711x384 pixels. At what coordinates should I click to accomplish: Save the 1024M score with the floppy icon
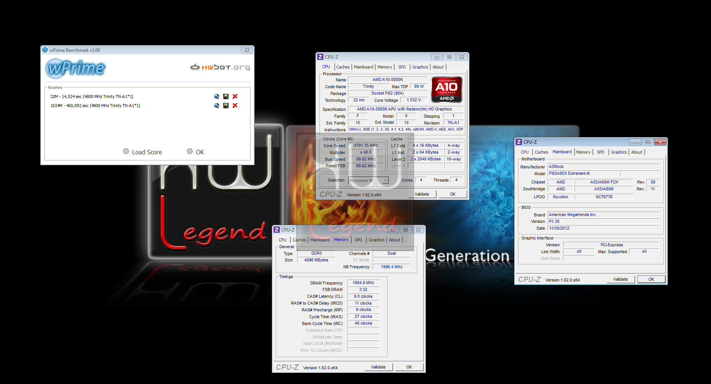click(x=226, y=106)
